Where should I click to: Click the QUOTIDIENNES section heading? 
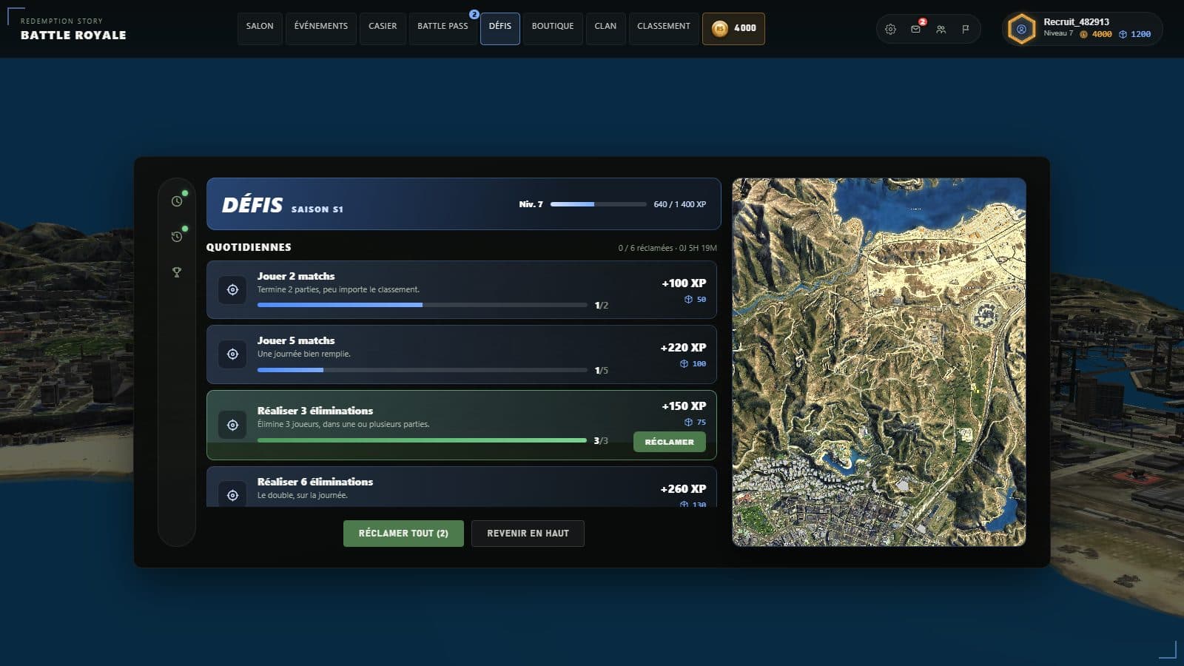point(249,247)
